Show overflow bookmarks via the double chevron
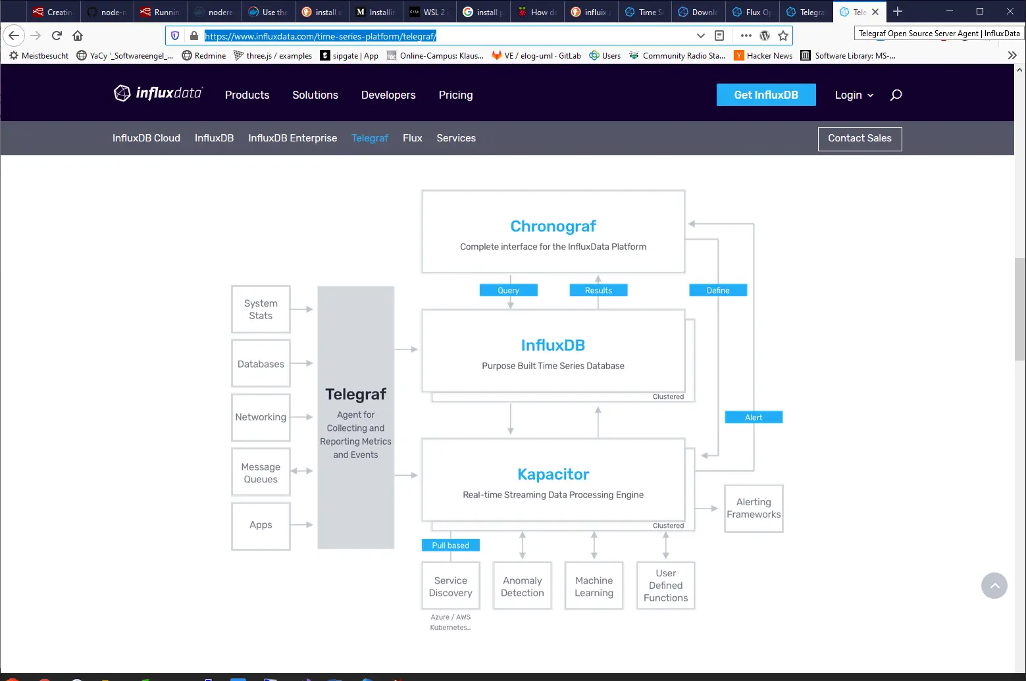Screen dimensions: 1026x681 click(x=1012, y=55)
